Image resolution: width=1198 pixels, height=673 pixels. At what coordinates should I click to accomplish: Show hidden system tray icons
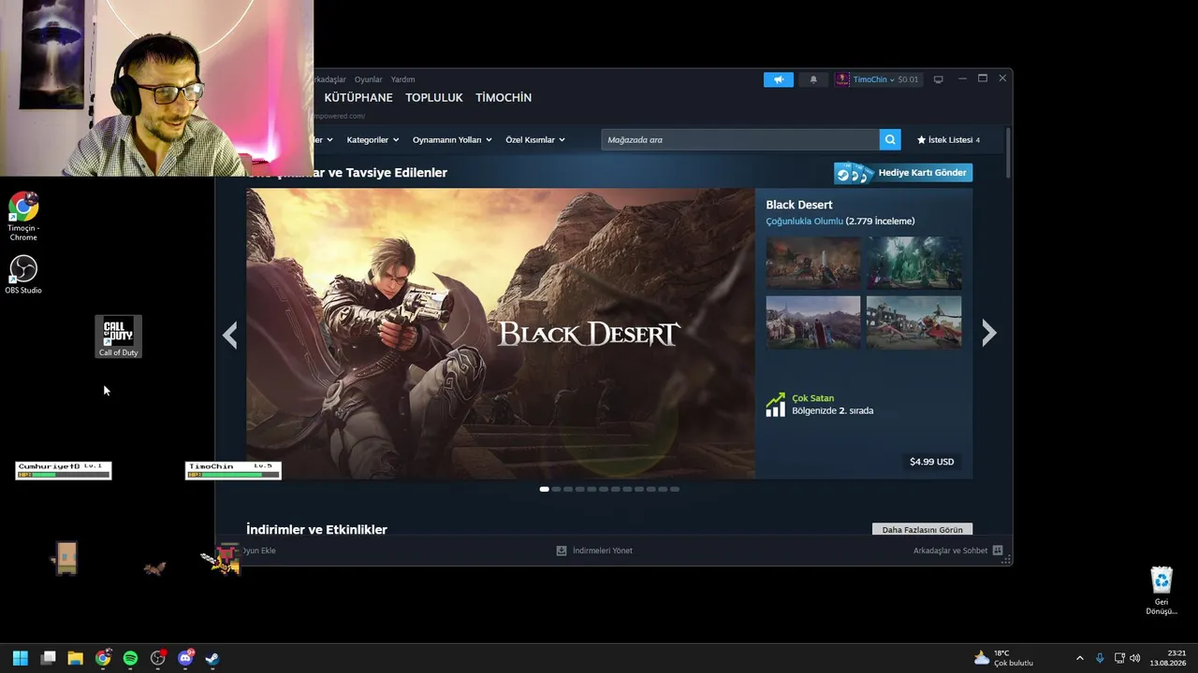[1079, 658]
